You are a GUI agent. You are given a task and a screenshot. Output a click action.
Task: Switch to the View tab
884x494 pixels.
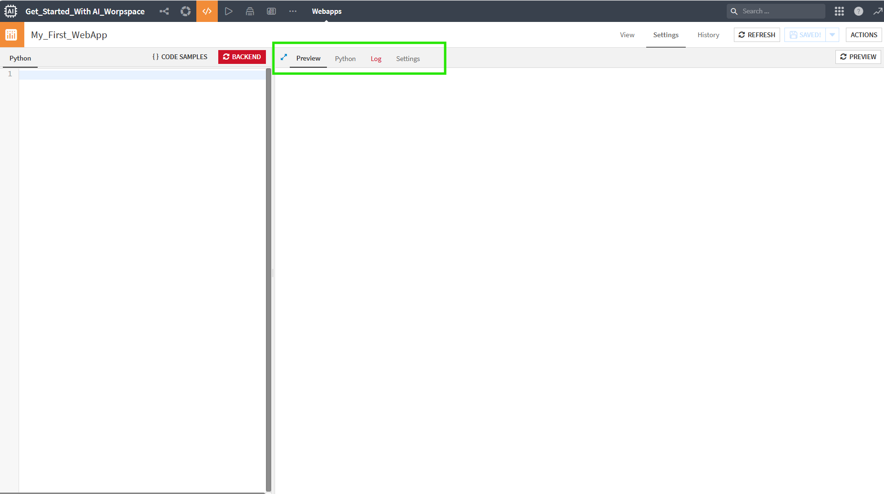tap(627, 35)
